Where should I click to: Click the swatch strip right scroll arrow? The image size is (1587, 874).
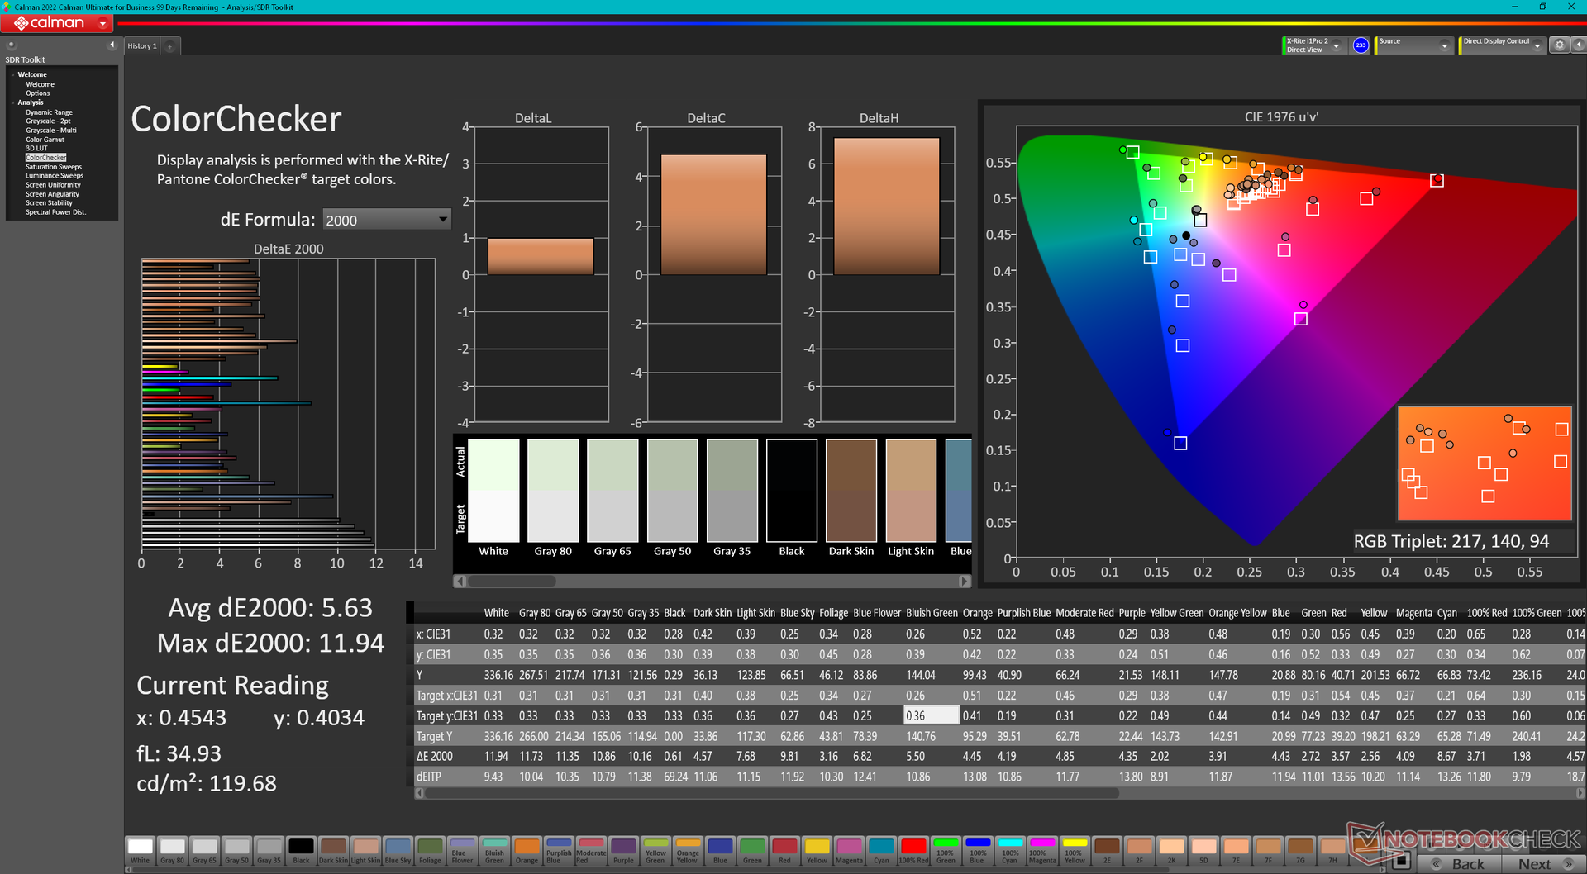pos(965,582)
